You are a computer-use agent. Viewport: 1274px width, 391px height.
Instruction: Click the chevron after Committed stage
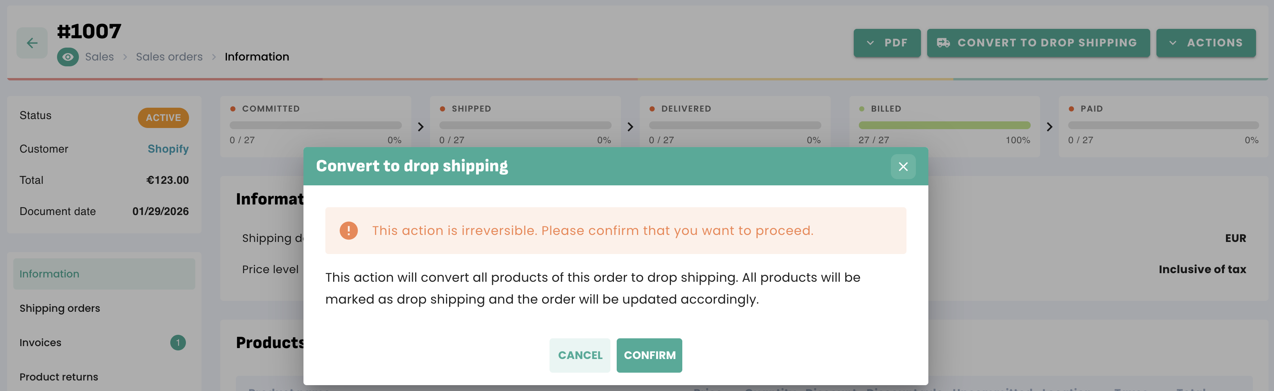(420, 127)
